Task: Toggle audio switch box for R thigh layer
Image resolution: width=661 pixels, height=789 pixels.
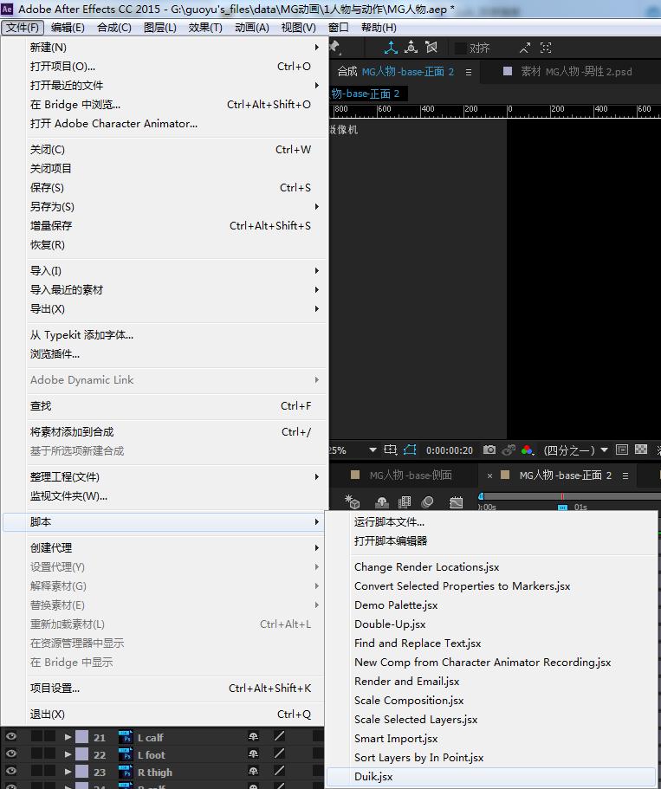Action: tap(36, 771)
